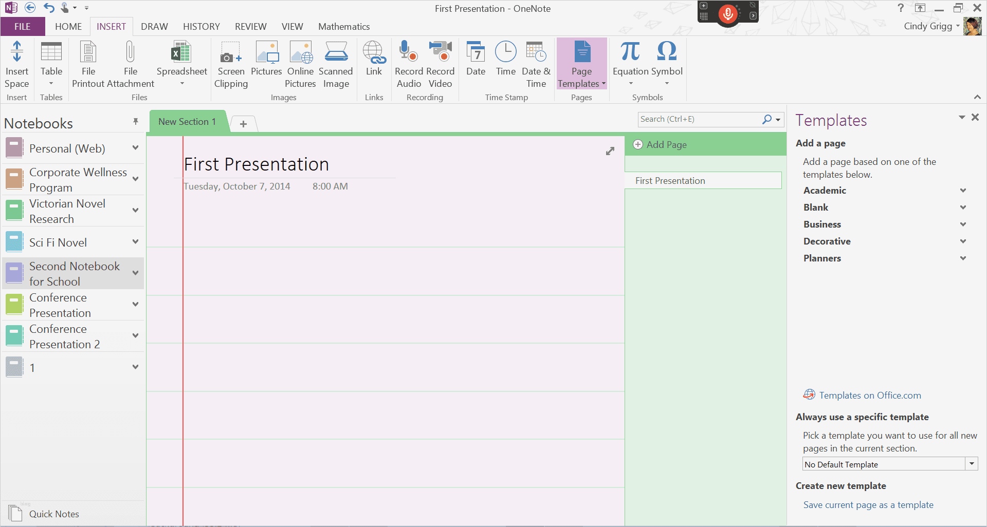
Task: Open the No Default Template dropdown
Action: 972,464
